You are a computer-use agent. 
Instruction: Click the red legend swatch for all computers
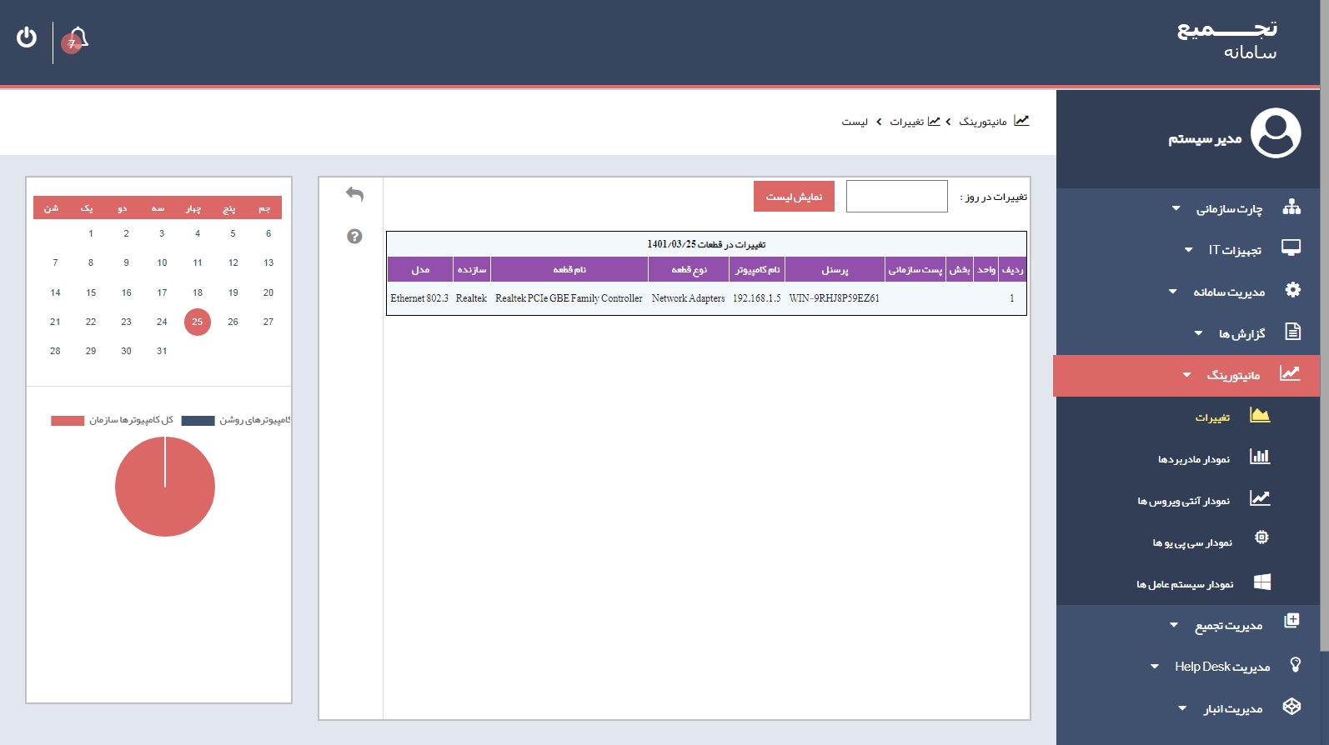pyautogui.click(x=68, y=421)
